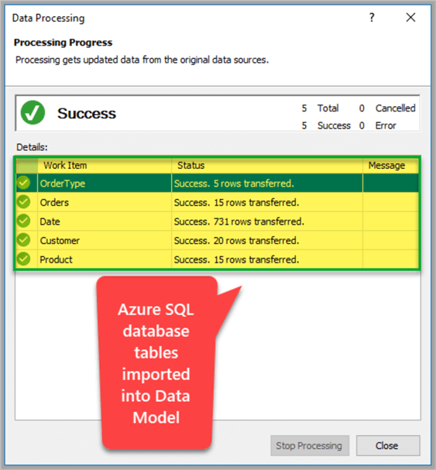Click the help question mark icon
This screenshot has width=436, height=470.
tap(372, 17)
